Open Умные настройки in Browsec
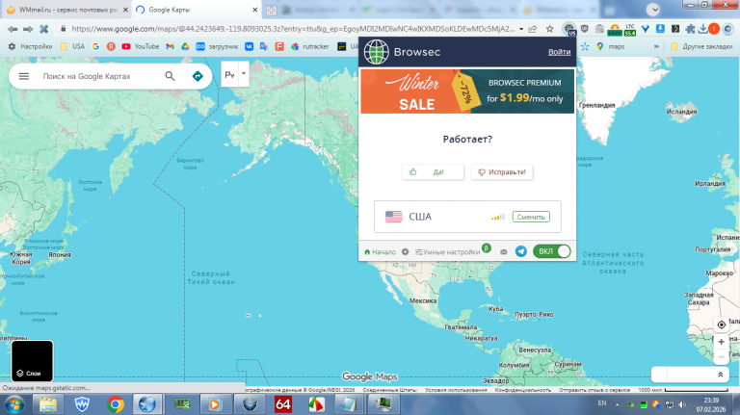Image resolution: width=740 pixels, height=415 pixels. (448, 252)
